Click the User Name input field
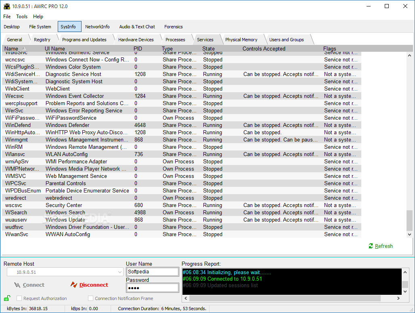This screenshot has height=313, width=415. pos(153,272)
